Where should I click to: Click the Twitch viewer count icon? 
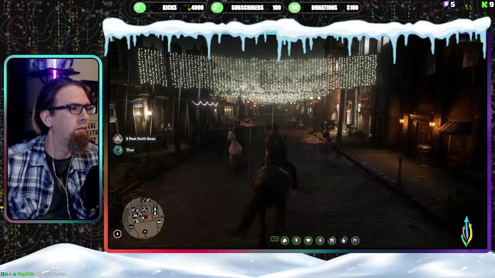pyautogui.click(x=446, y=4)
